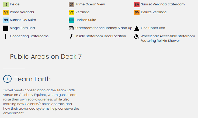Click the DV Deluxe Veranda icon
This screenshot has height=118, width=198.
(137, 12)
